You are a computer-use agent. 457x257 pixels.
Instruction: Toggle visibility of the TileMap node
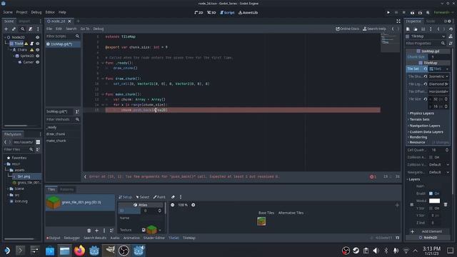click(38, 44)
